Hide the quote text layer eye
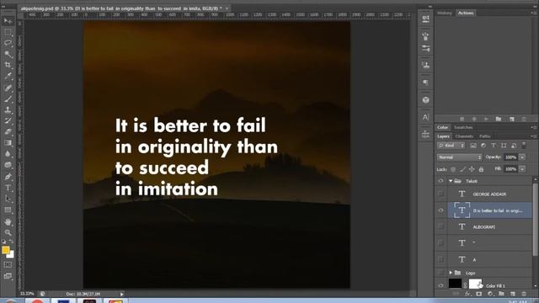Viewport: 539px width, 303px height. pos(440,210)
